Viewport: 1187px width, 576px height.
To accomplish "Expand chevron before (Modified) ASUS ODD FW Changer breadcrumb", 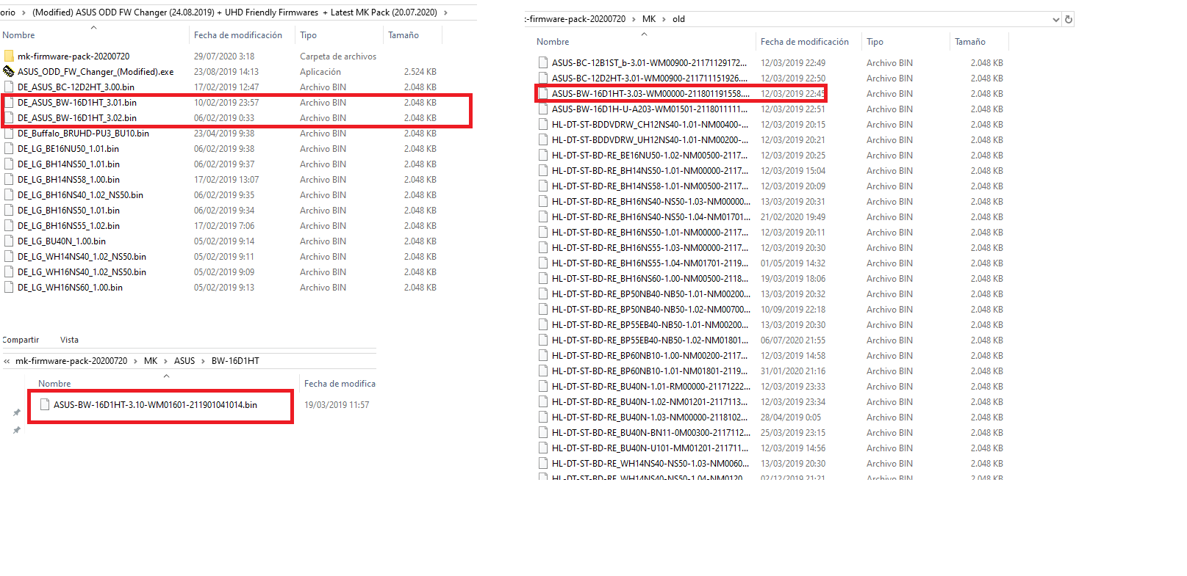I will tap(24, 12).
